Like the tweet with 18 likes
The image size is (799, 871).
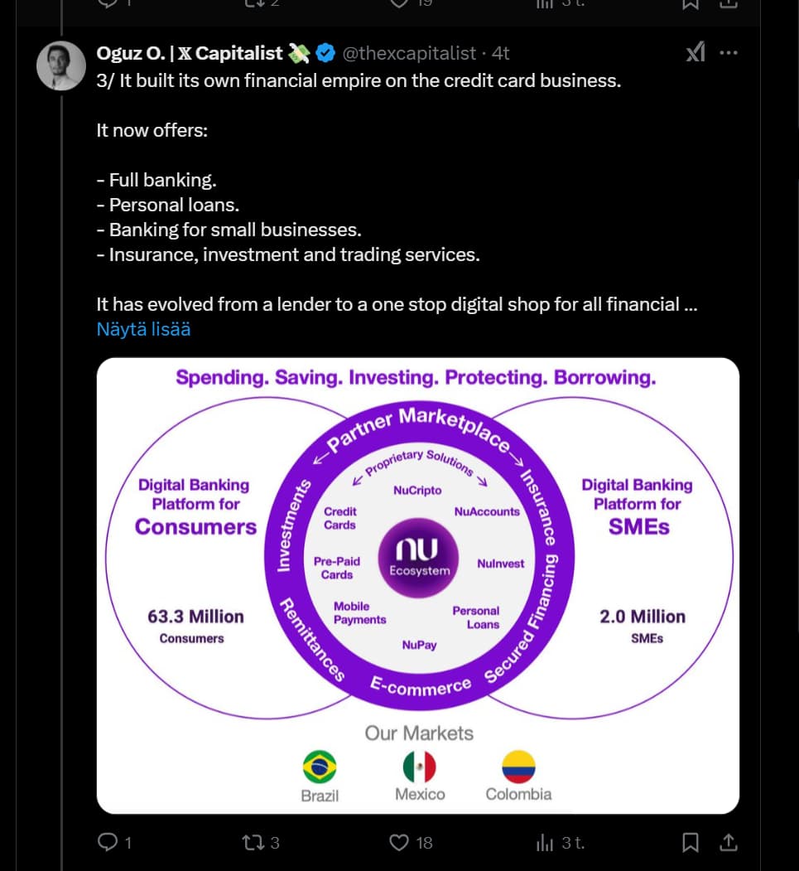tap(400, 843)
